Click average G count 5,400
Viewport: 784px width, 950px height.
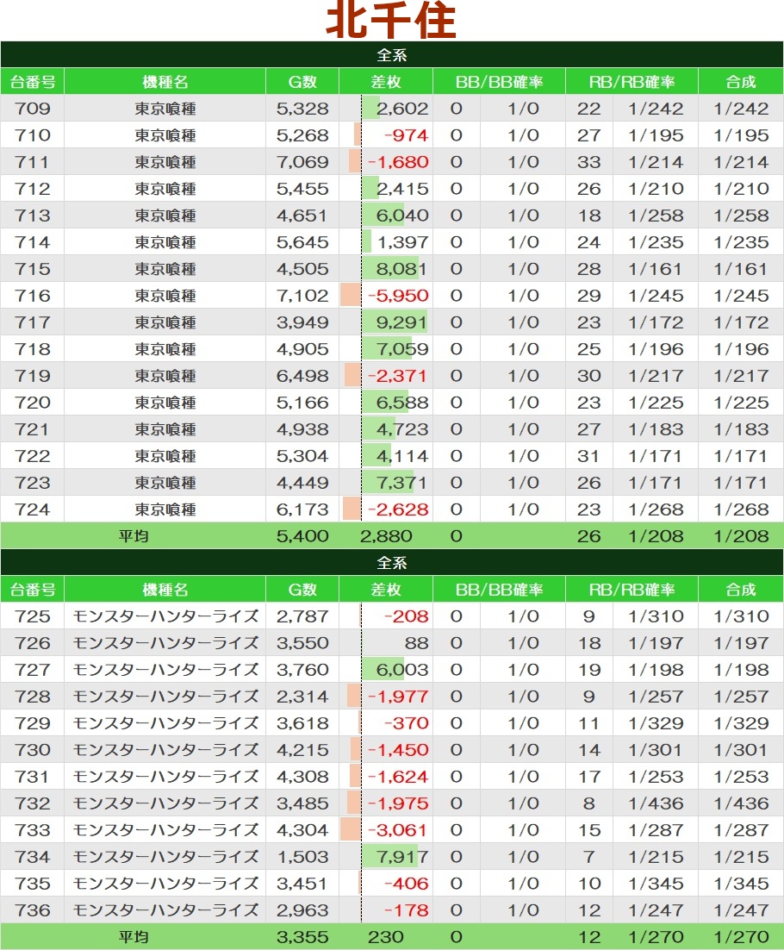pos(302,536)
